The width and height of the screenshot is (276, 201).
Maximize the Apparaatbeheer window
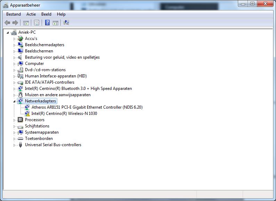pyautogui.click(x=252, y=4)
